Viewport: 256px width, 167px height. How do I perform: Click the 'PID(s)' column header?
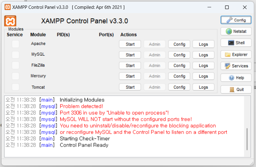tap(63, 35)
